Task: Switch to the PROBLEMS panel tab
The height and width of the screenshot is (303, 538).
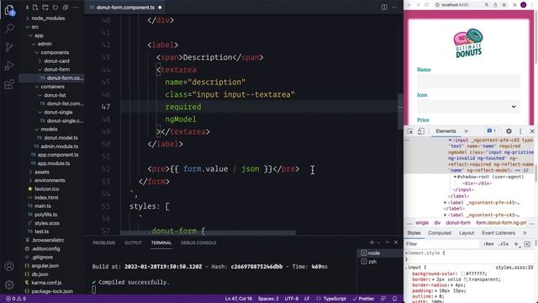Action: click(x=104, y=242)
